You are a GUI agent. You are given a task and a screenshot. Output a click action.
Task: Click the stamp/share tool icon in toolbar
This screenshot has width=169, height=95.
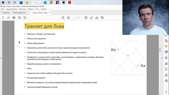pos(102,18)
